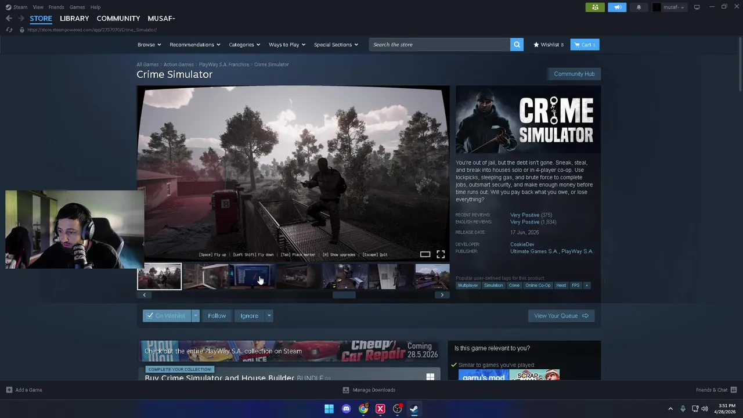
Task: Add more tags with the plus button
Action: pos(586,286)
